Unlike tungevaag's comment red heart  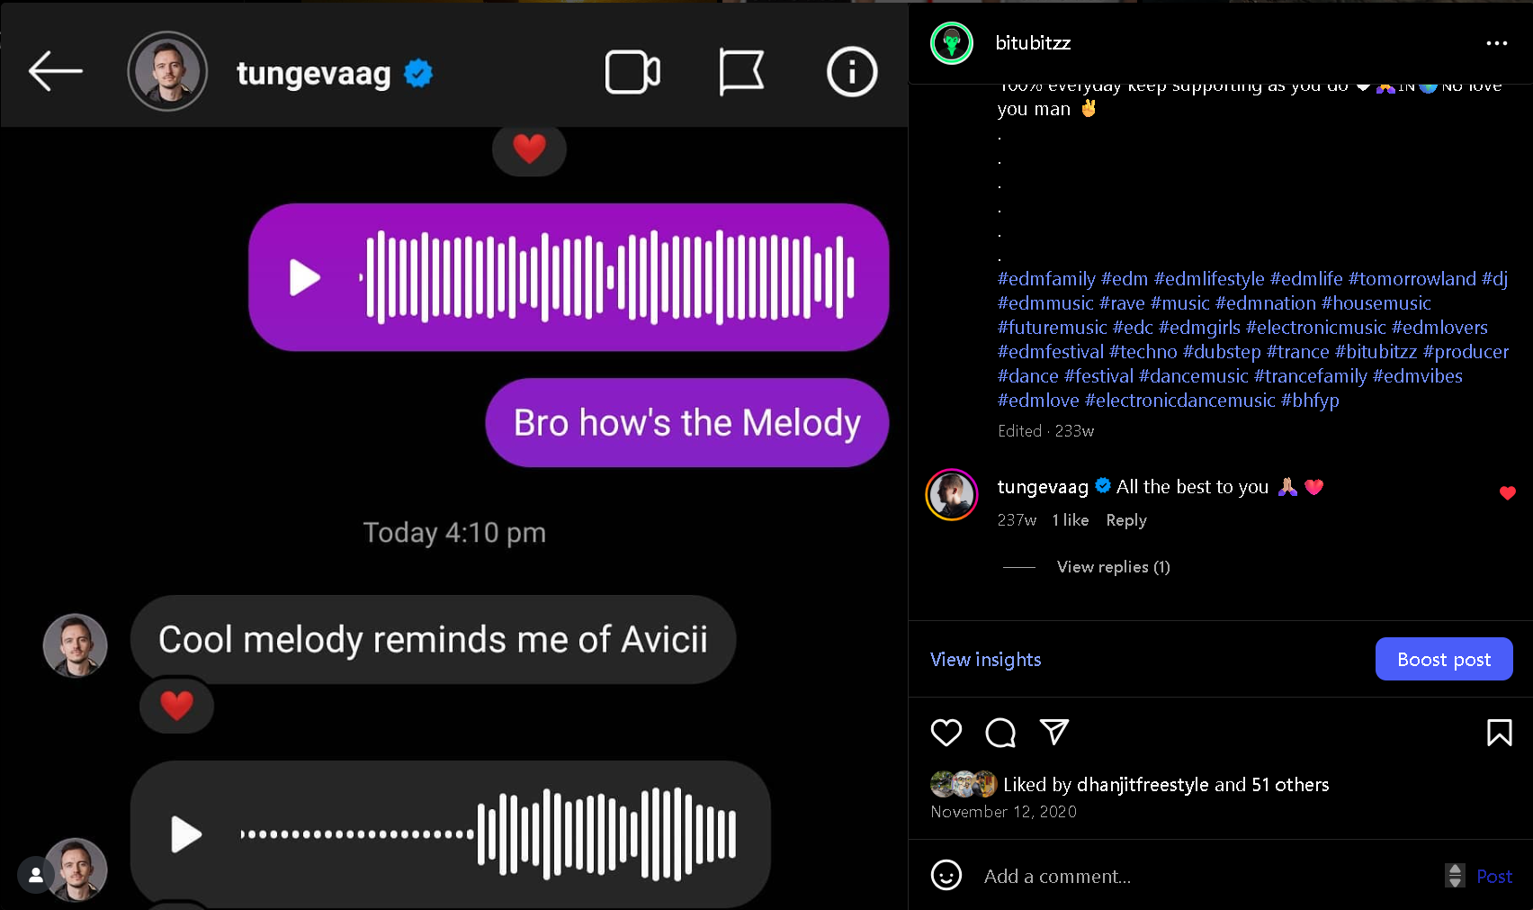point(1507,492)
